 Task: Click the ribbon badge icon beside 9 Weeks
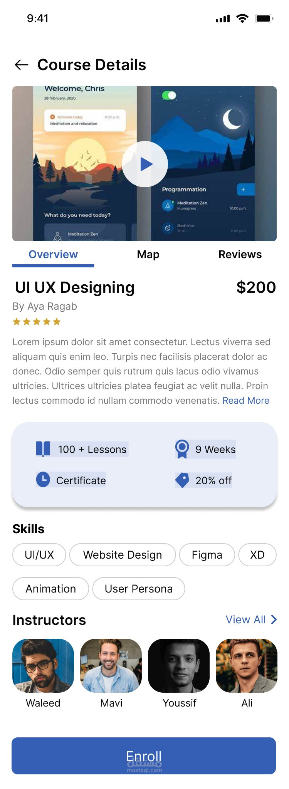tap(182, 449)
